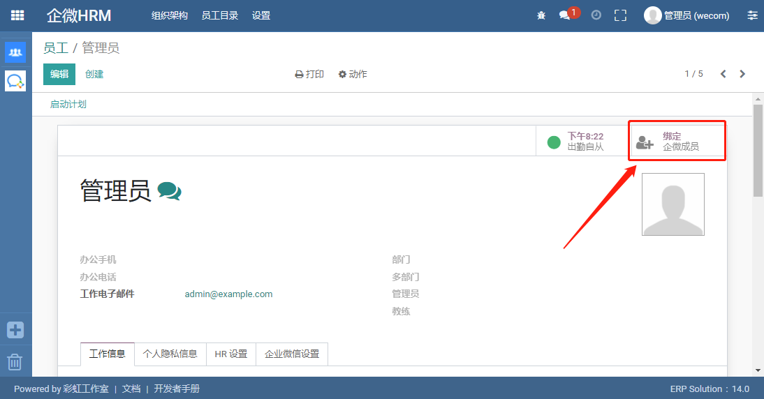Switch to 个人隐私信息 tab

pyautogui.click(x=170, y=354)
